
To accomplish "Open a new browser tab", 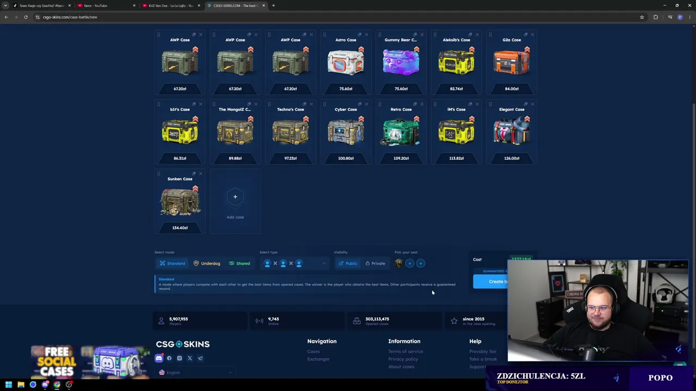I will coord(274,5).
